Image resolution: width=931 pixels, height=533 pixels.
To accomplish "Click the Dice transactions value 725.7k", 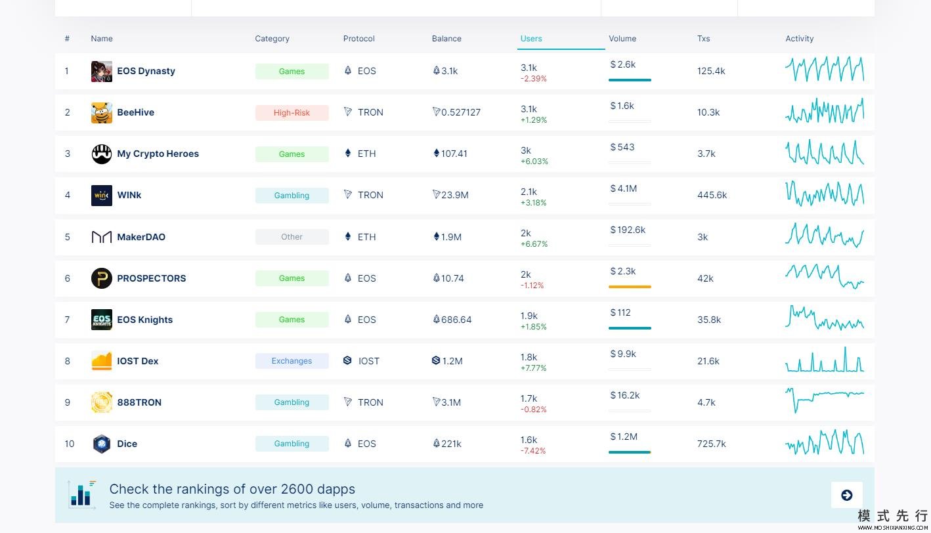I will pos(712,444).
